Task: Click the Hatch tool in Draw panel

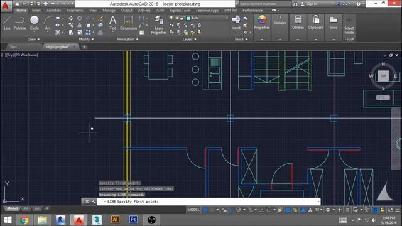Action: [58, 32]
